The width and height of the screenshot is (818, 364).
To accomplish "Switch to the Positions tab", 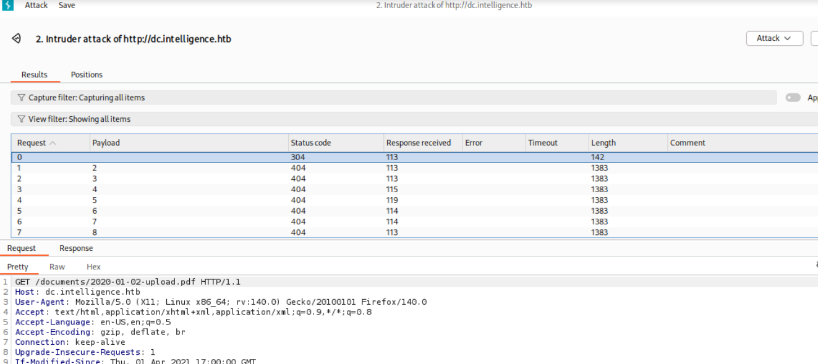I will [87, 75].
